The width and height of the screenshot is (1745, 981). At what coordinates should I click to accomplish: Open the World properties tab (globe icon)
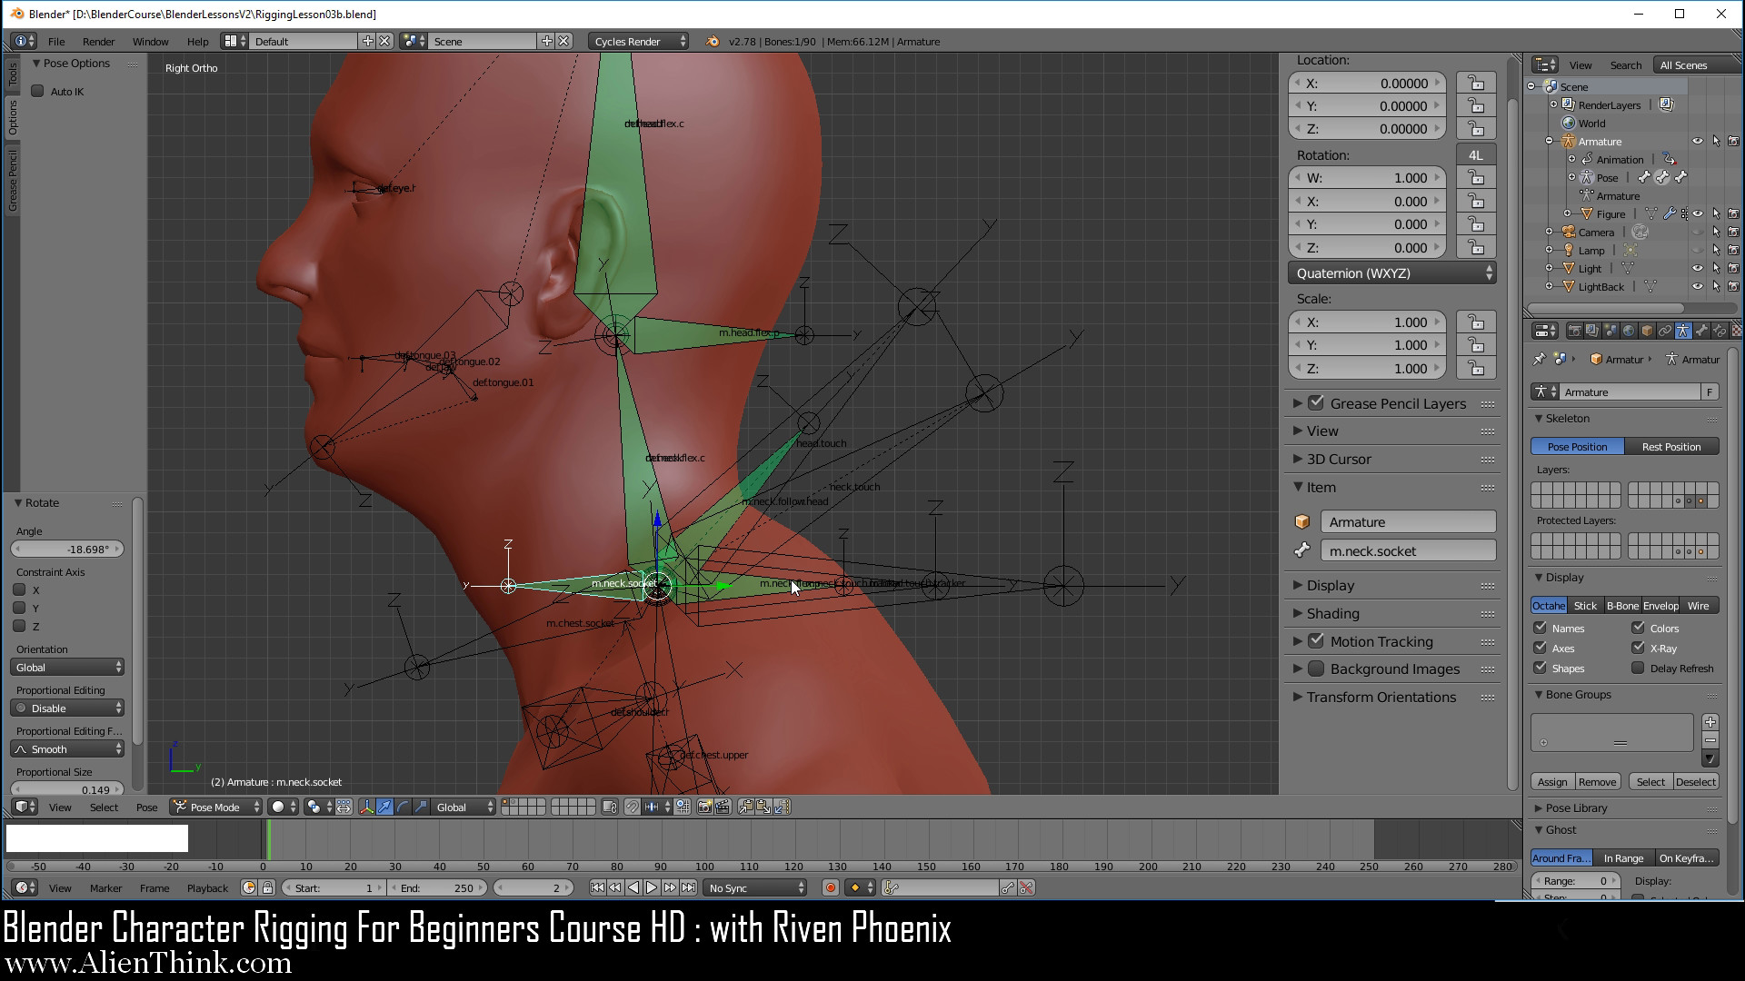[x=1629, y=331]
